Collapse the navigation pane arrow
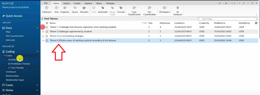This screenshot has width=260, height=95. tap(38, 3)
